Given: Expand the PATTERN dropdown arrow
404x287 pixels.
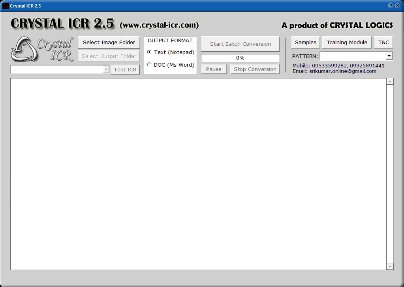Looking at the screenshot, I should (389, 56).
